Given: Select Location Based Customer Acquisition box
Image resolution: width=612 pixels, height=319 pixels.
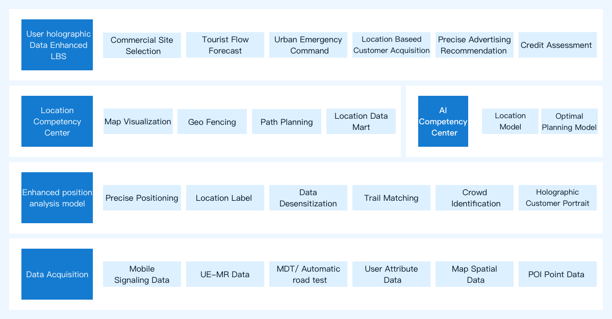Looking at the screenshot, I should click(x=391, y=45).
